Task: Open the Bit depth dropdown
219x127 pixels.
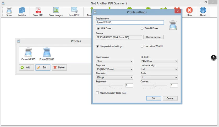Action: pyautogui.click(x=159, y=61)
